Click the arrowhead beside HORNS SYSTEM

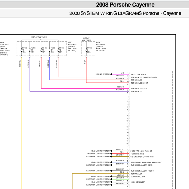coord(111,74)
